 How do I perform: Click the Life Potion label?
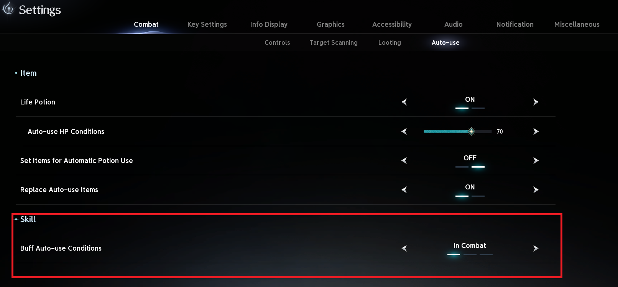[x=38, y=102]
